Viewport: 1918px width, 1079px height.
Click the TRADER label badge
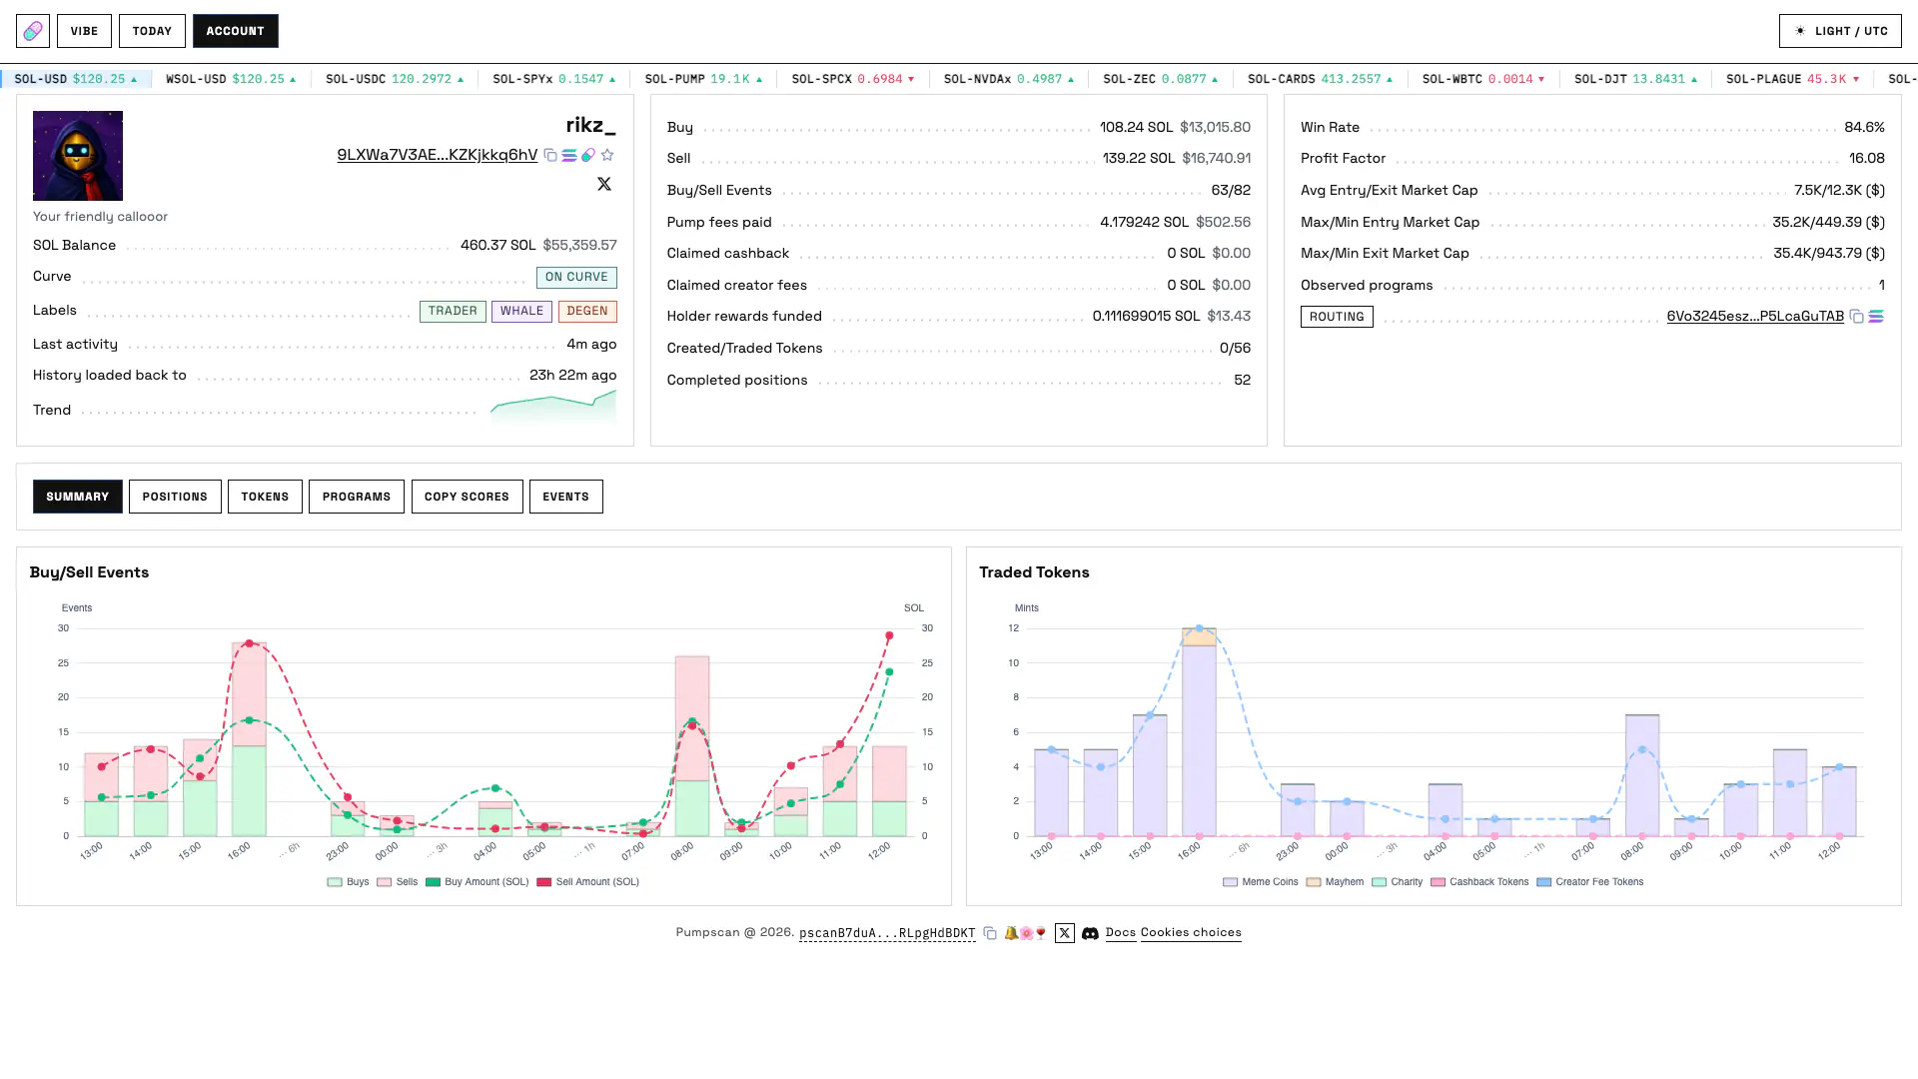coord(453,312)
